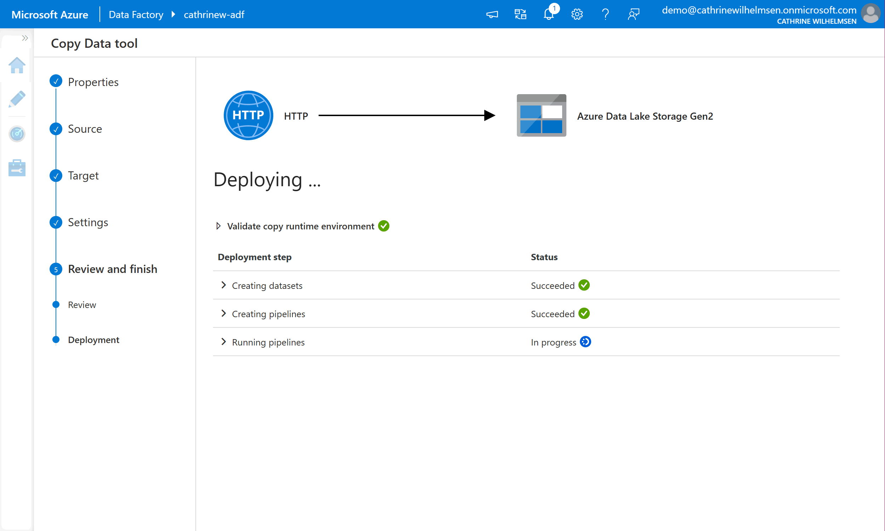
Task: Click the Data Factory breadcrumb link
Action: point(136,14)
